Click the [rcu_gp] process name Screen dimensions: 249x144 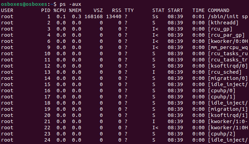coord(222,29)
